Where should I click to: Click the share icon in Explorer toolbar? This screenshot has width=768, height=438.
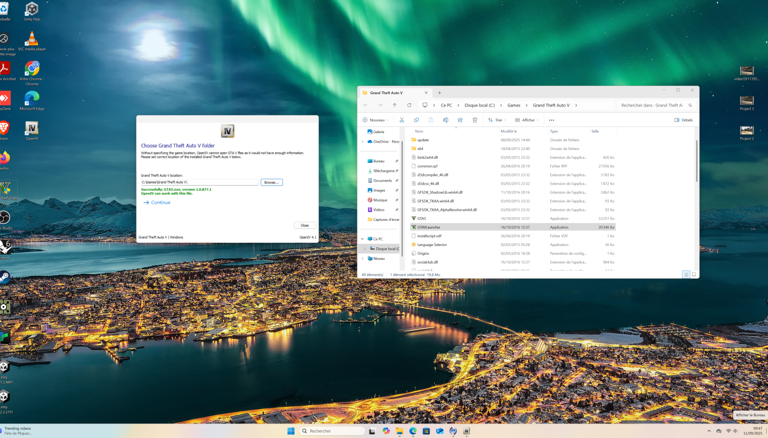point(460,120)
